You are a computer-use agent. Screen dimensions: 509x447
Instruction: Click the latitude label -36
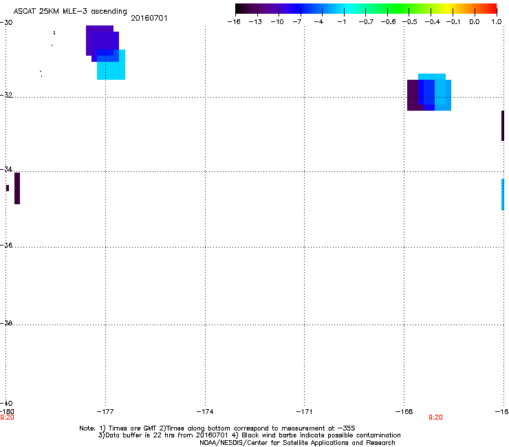click(6, 245)
